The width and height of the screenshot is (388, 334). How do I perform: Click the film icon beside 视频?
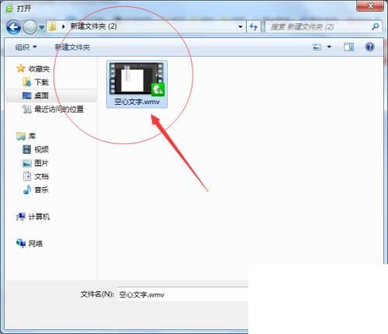click(x=26, y=149)
